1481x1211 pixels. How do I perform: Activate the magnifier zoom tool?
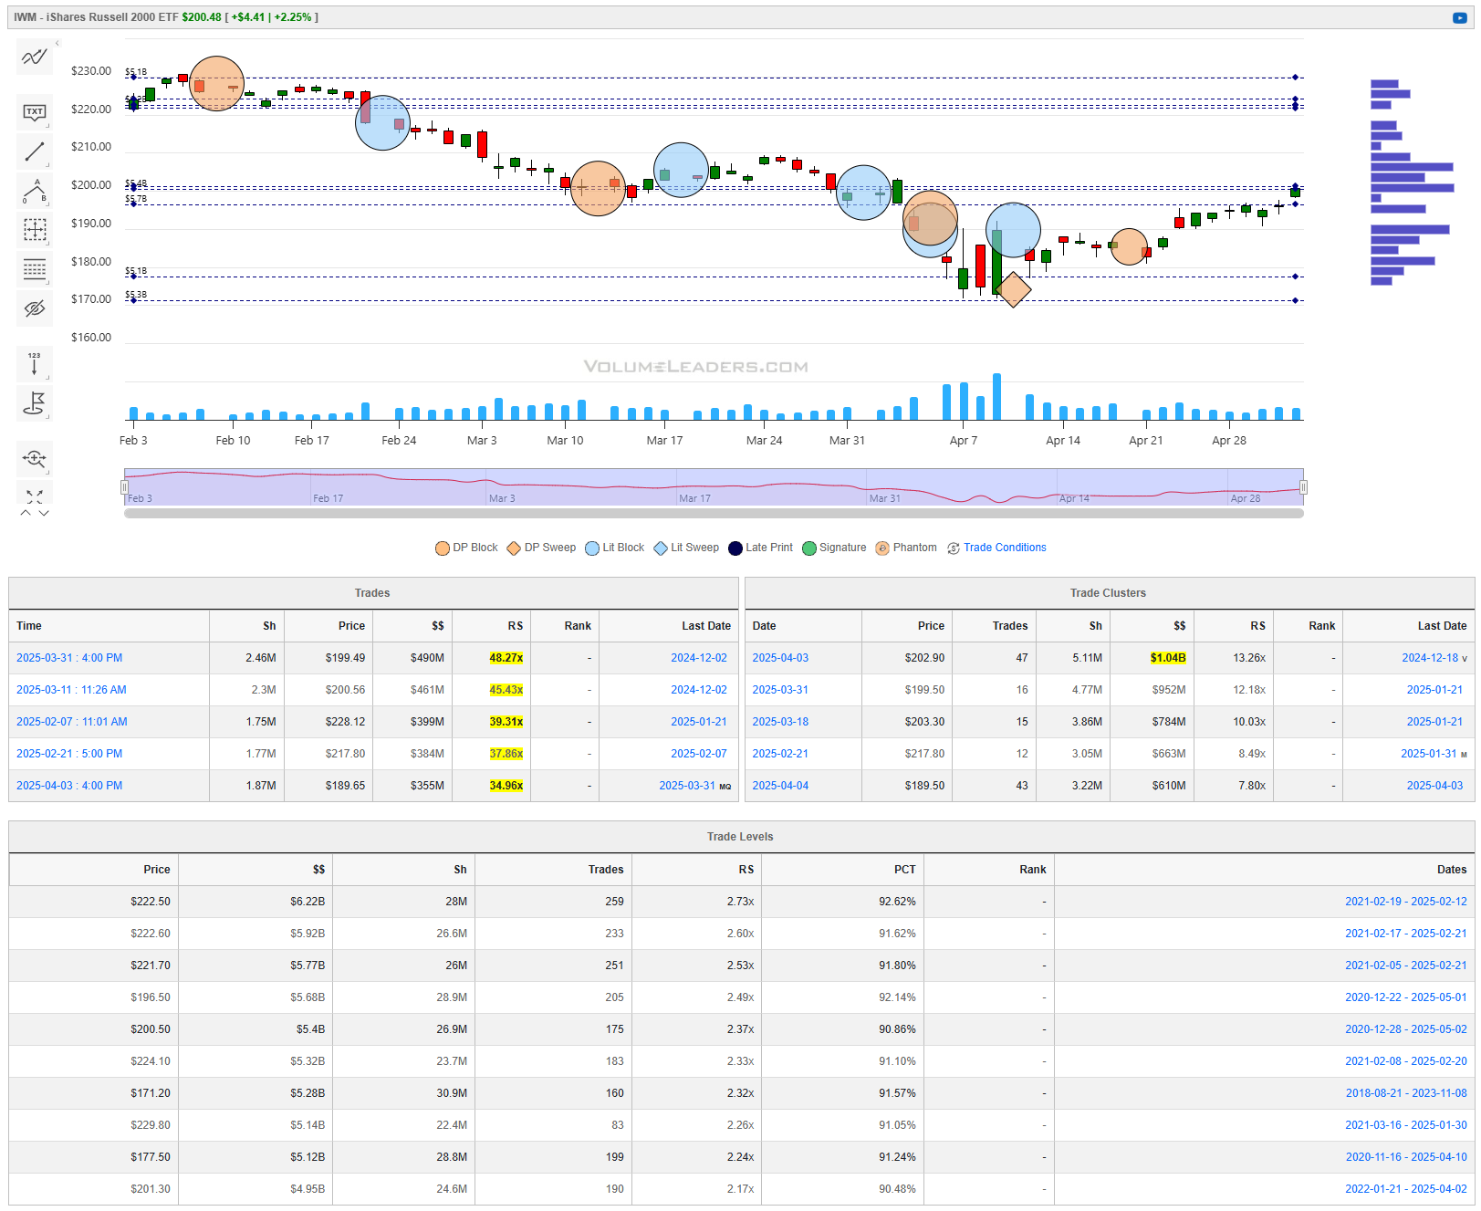click(x=35, y=458)
